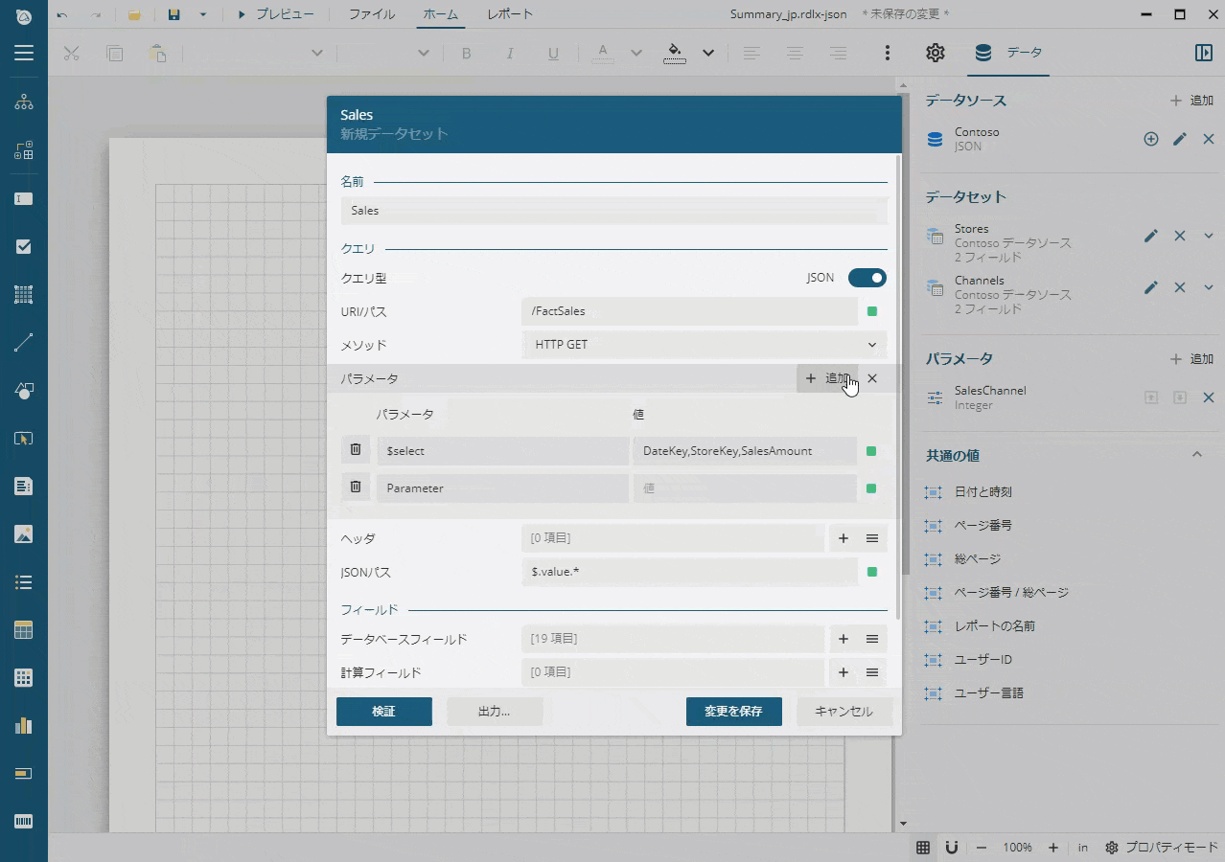The image size is (1225, 862).
Task: Pick the Barcode tool at the toolbox bottom
Action: (x=23, y=821)
